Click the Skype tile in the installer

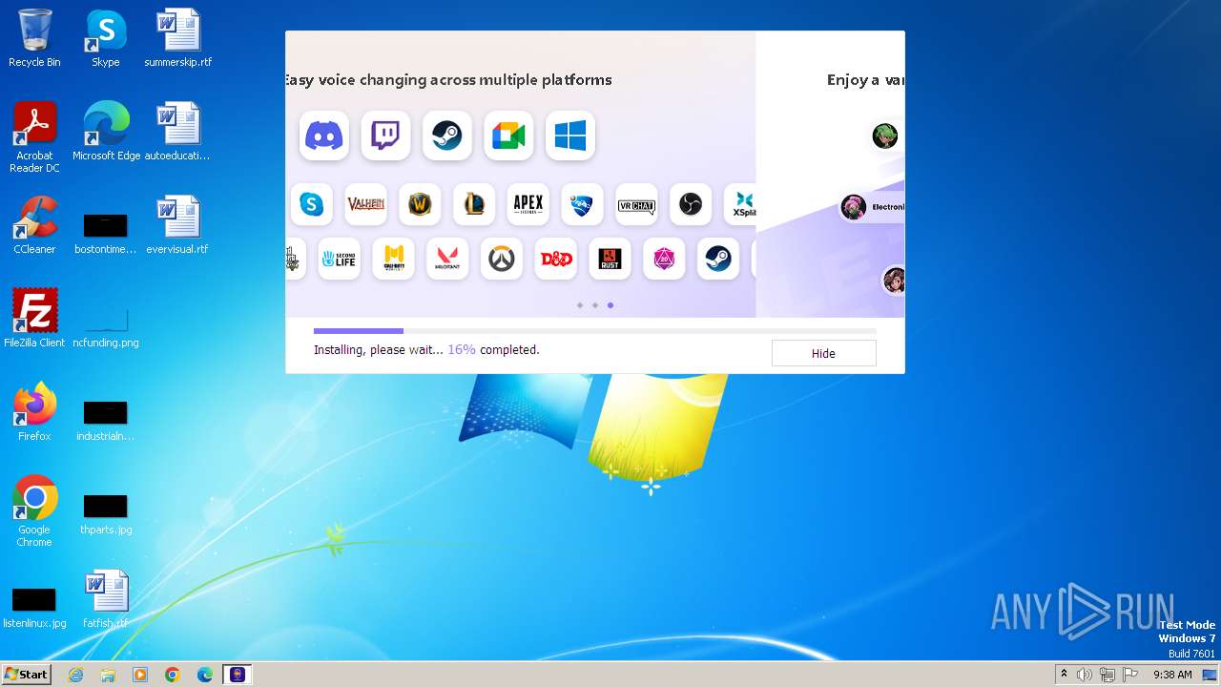coord(312,204)
